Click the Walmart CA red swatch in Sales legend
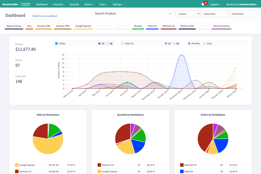This screenshot has width=261, height=174. (17, 171)
